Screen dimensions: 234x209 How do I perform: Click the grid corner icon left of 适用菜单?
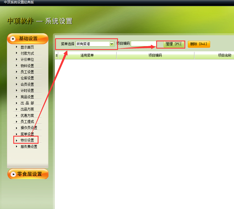pyautogui.click(x=56, y=56)
